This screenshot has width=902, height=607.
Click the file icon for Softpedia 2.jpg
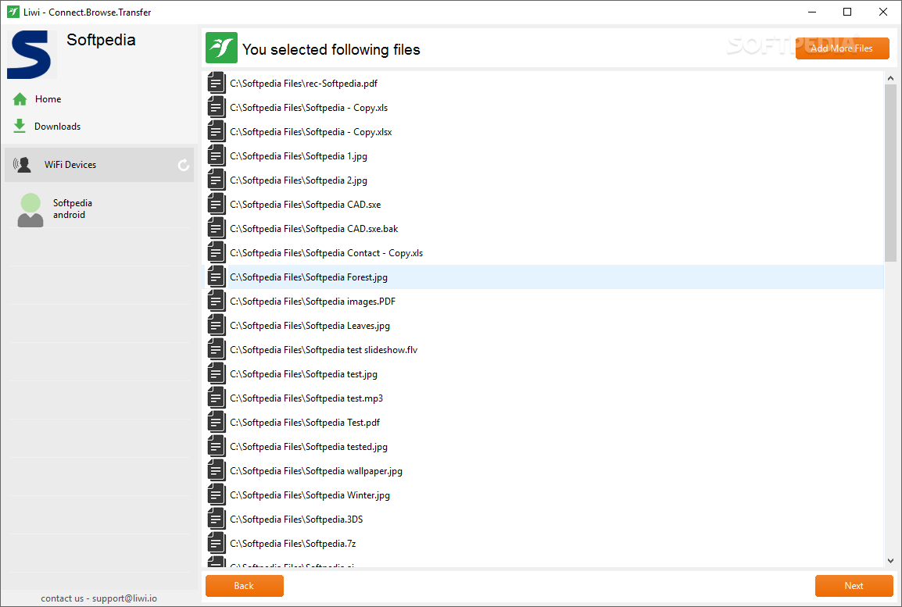tap(217, 180)
